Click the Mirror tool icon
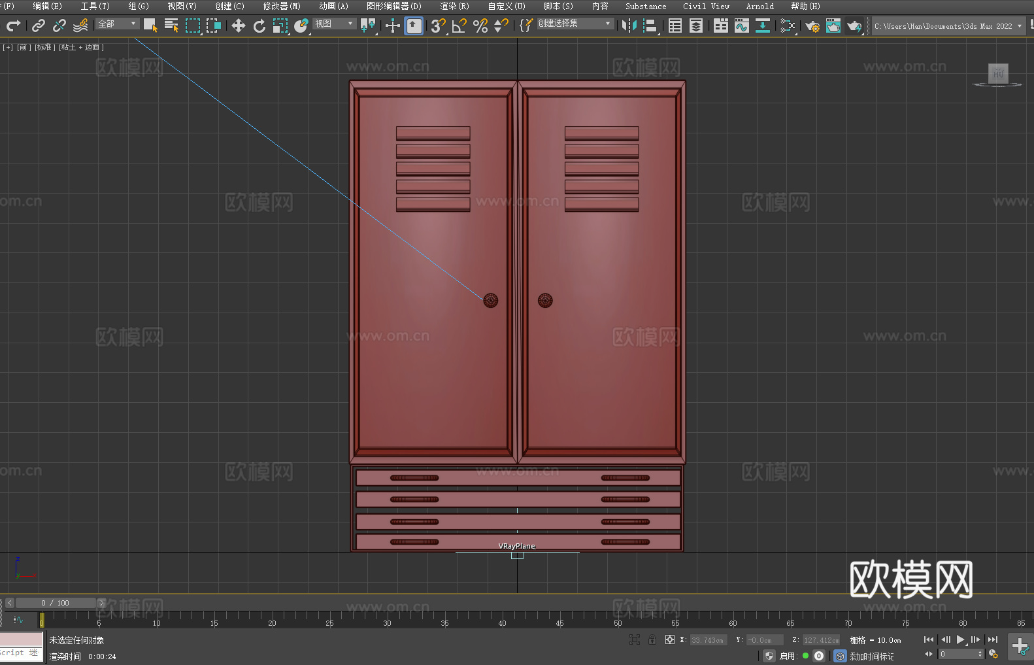Viewport: 1034px width, 665px height. tap(629, 26)
